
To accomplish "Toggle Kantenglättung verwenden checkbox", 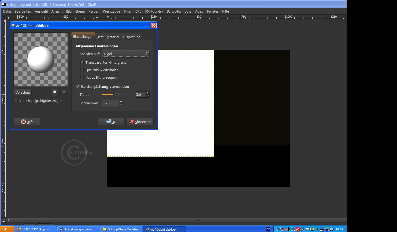I will click(x=78, y=86).
